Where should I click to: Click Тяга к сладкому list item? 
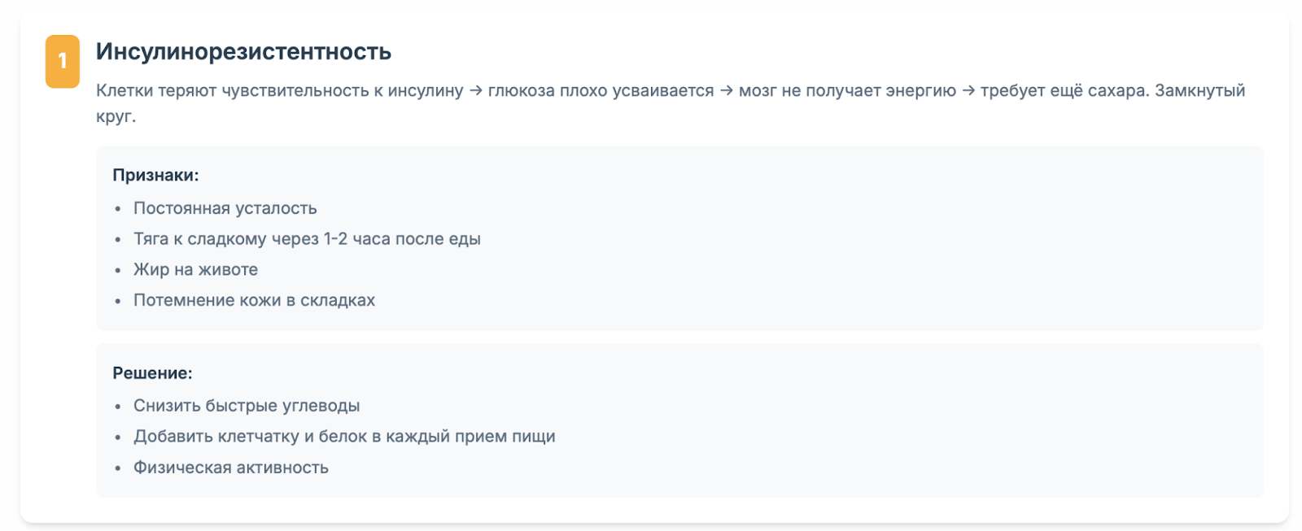pos(307,239)
